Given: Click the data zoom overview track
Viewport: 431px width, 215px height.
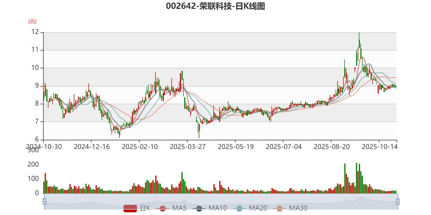Looking at the screenshot, I should [221, 202].
